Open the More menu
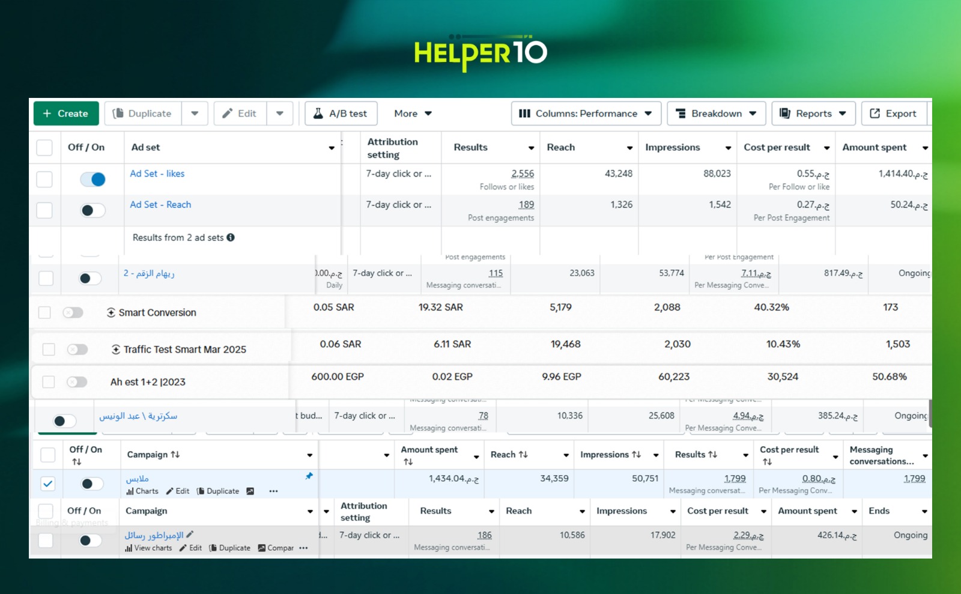Viewport: 961px width, 594px height. point(413,114)
